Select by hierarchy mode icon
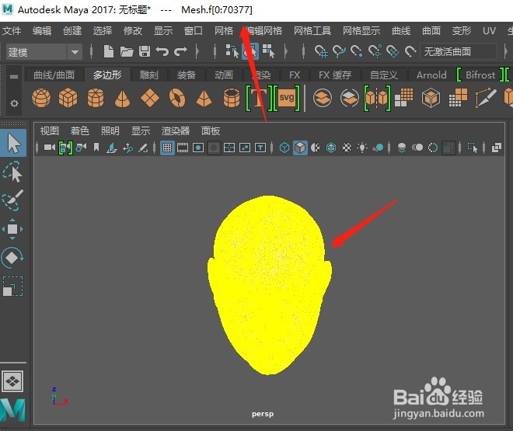The image size is (513, 431). pos(232,51)
